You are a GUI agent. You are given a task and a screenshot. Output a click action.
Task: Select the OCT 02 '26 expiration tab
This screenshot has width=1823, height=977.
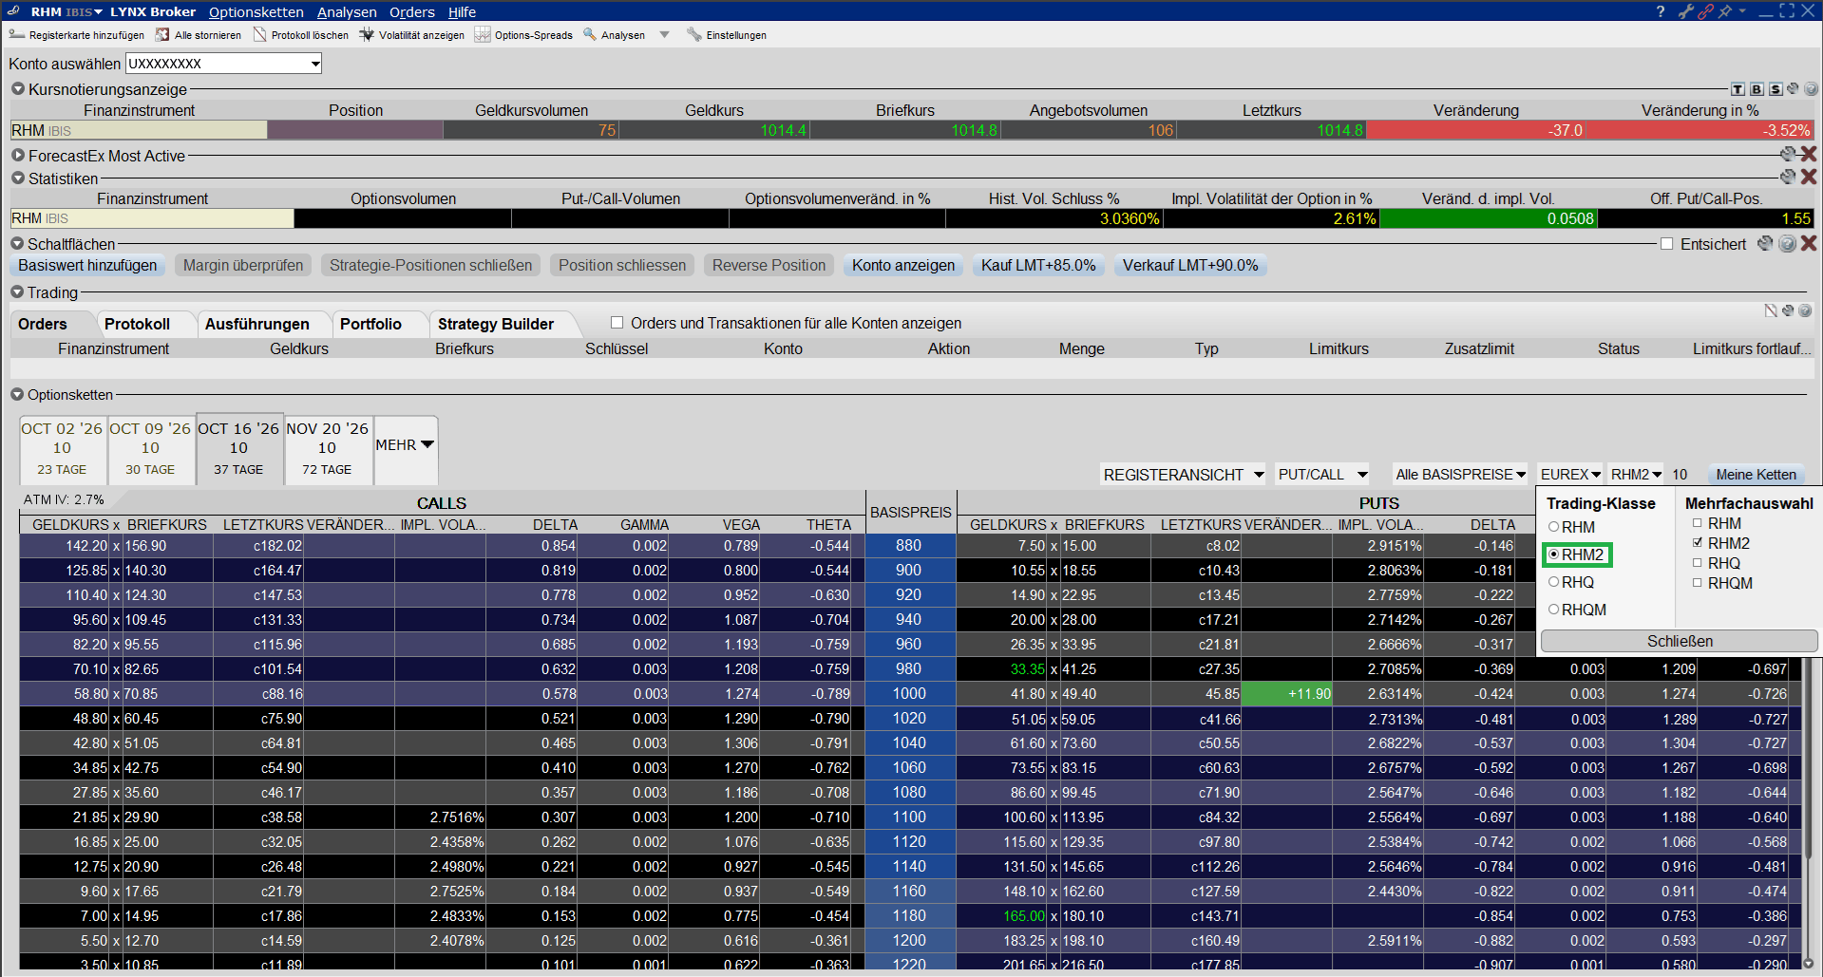point(62,448)
